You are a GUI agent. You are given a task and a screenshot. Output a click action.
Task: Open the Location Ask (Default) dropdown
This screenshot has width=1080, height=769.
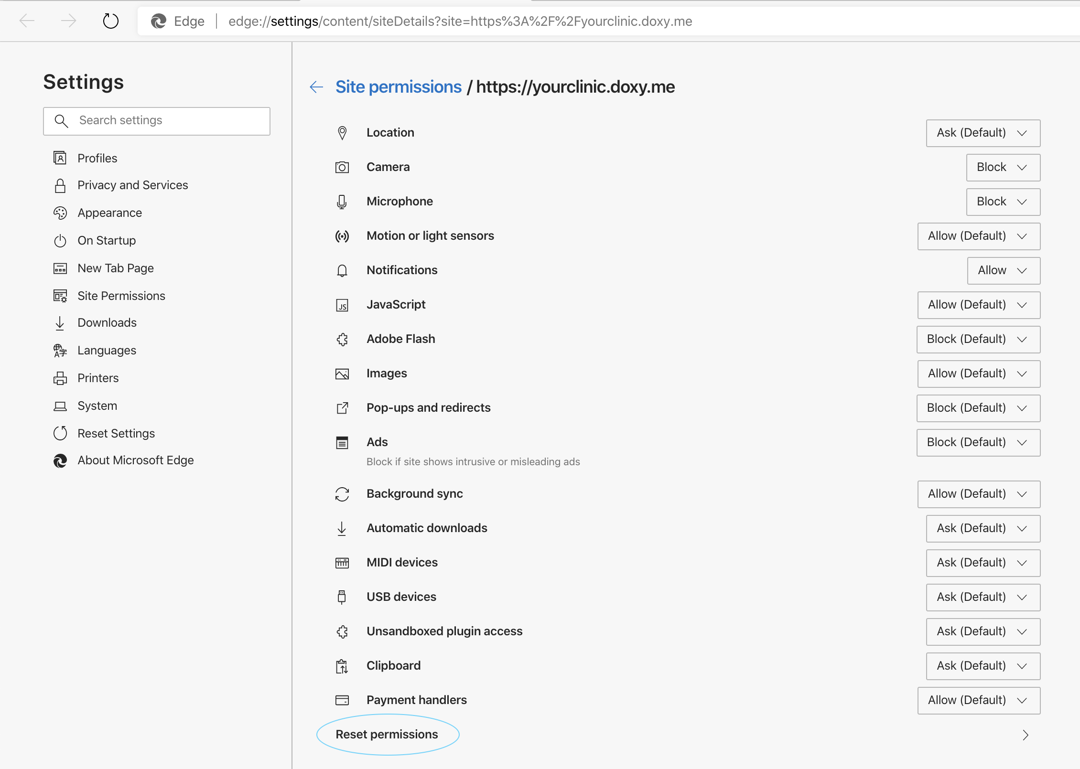[983, 133]
